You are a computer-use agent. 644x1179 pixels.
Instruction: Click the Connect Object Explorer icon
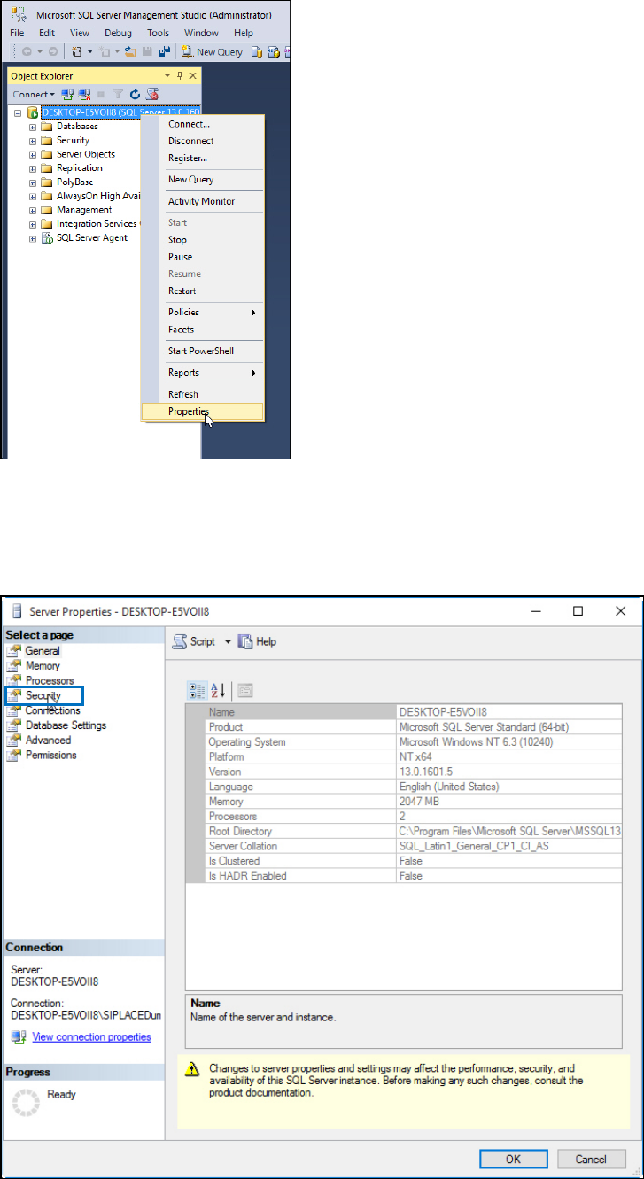[x=66, y=94]
